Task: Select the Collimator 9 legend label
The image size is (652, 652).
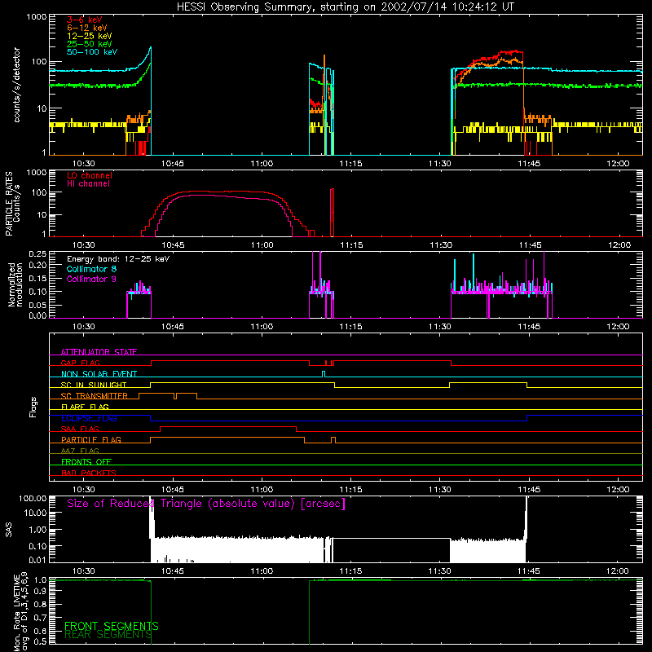Action: pos(91,279)
